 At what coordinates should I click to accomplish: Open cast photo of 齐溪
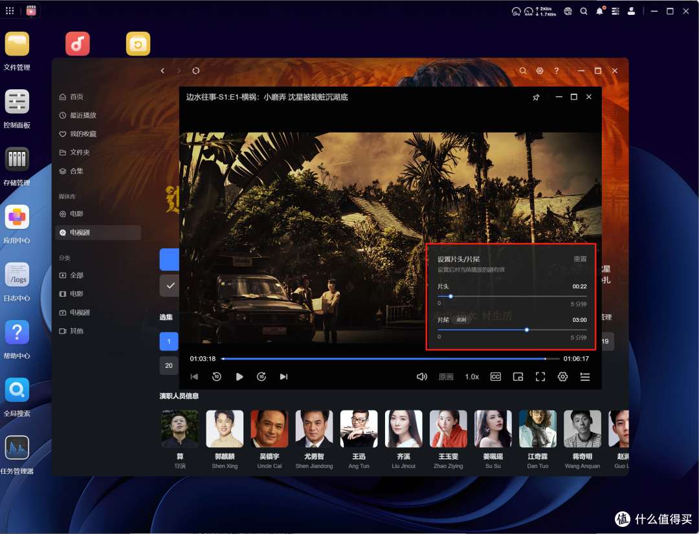pos(403,429)
